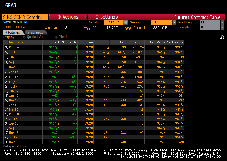Open the Mar18 contract row
Viewport: 227px width, 161px height.
94,109
